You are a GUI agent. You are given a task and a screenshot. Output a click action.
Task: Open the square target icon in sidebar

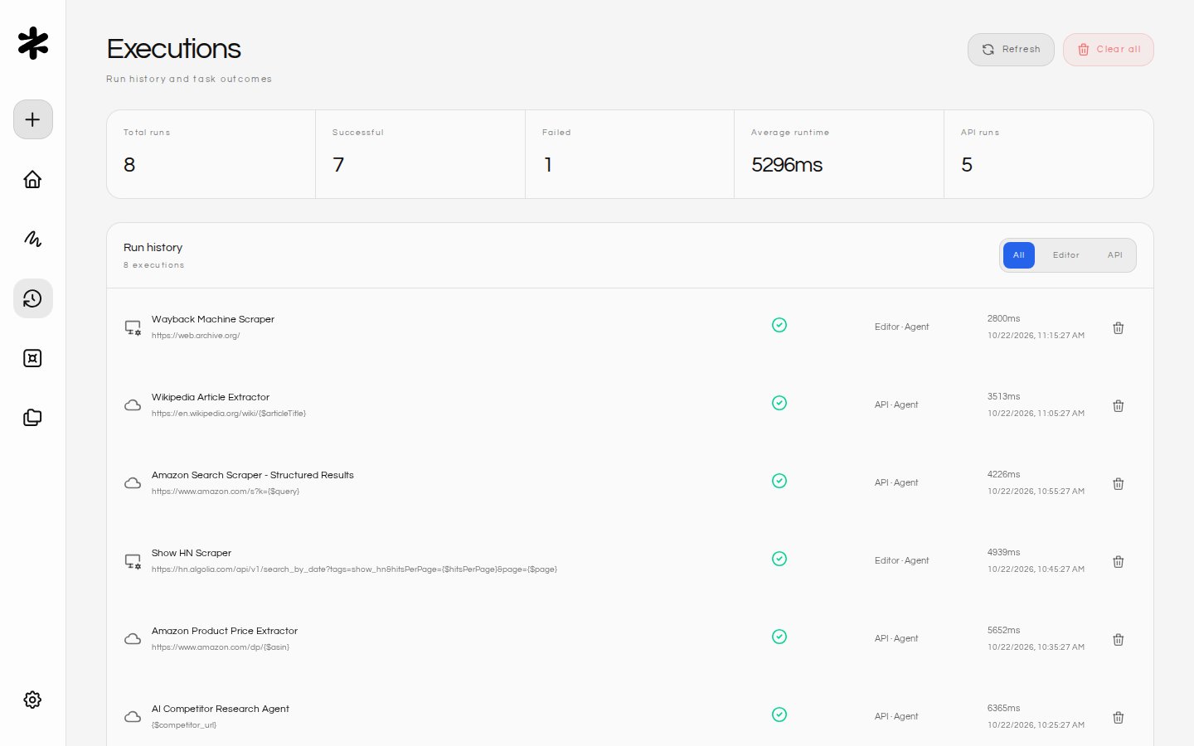coord(33,358)
